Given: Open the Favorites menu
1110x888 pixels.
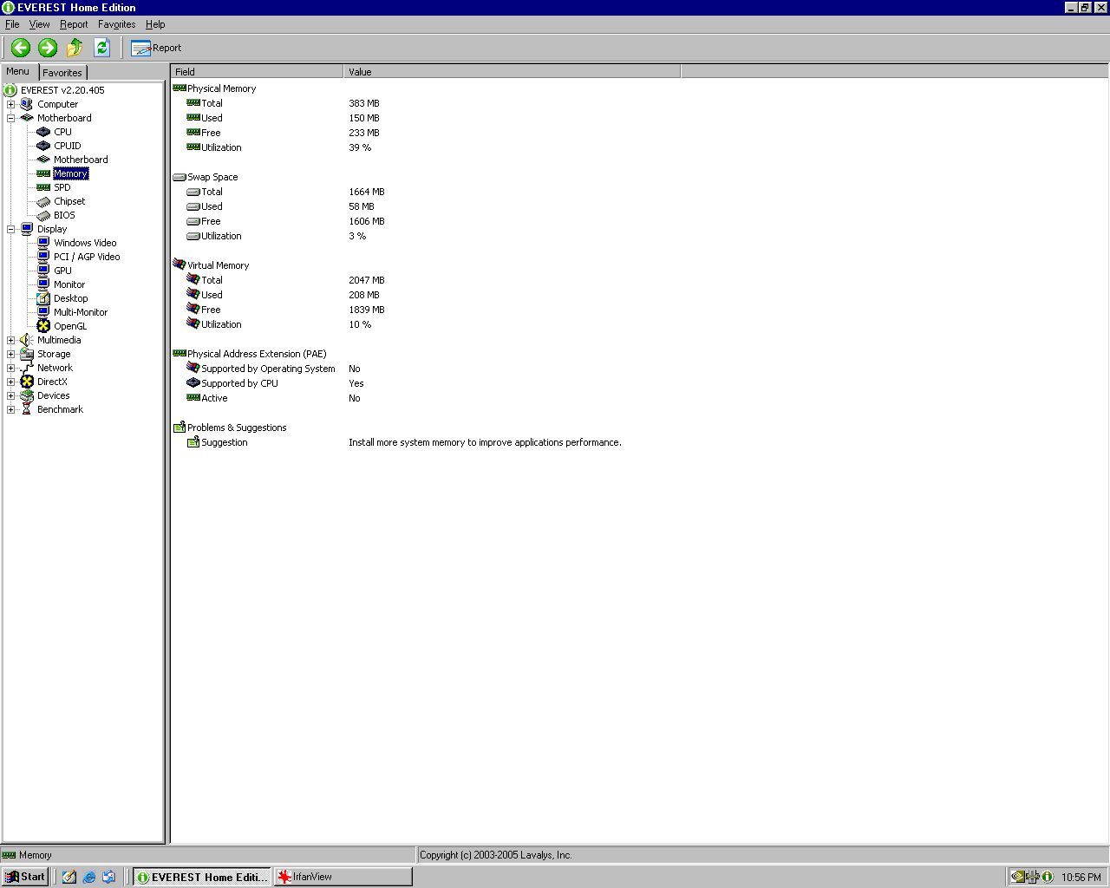Looking at the screenshot, I should [x=116, y=24].
